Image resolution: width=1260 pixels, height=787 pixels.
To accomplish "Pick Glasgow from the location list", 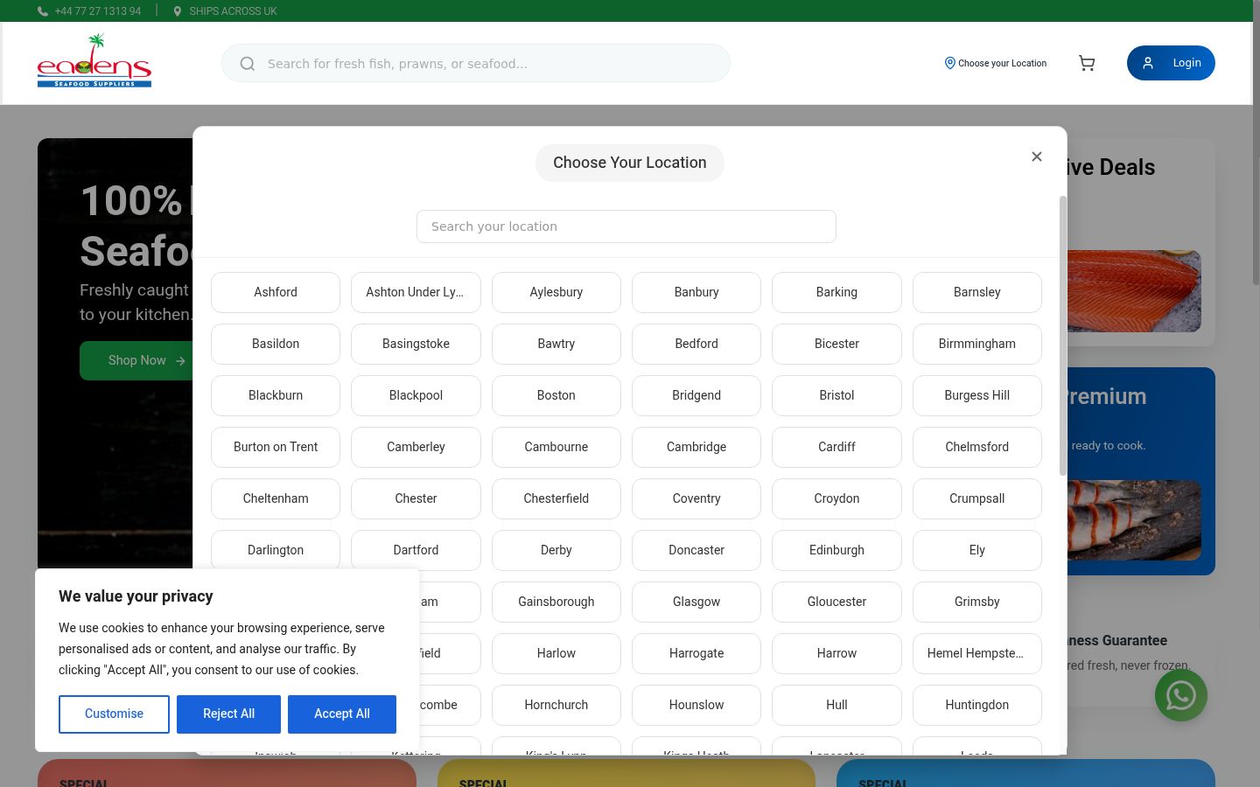I will 696,602.
